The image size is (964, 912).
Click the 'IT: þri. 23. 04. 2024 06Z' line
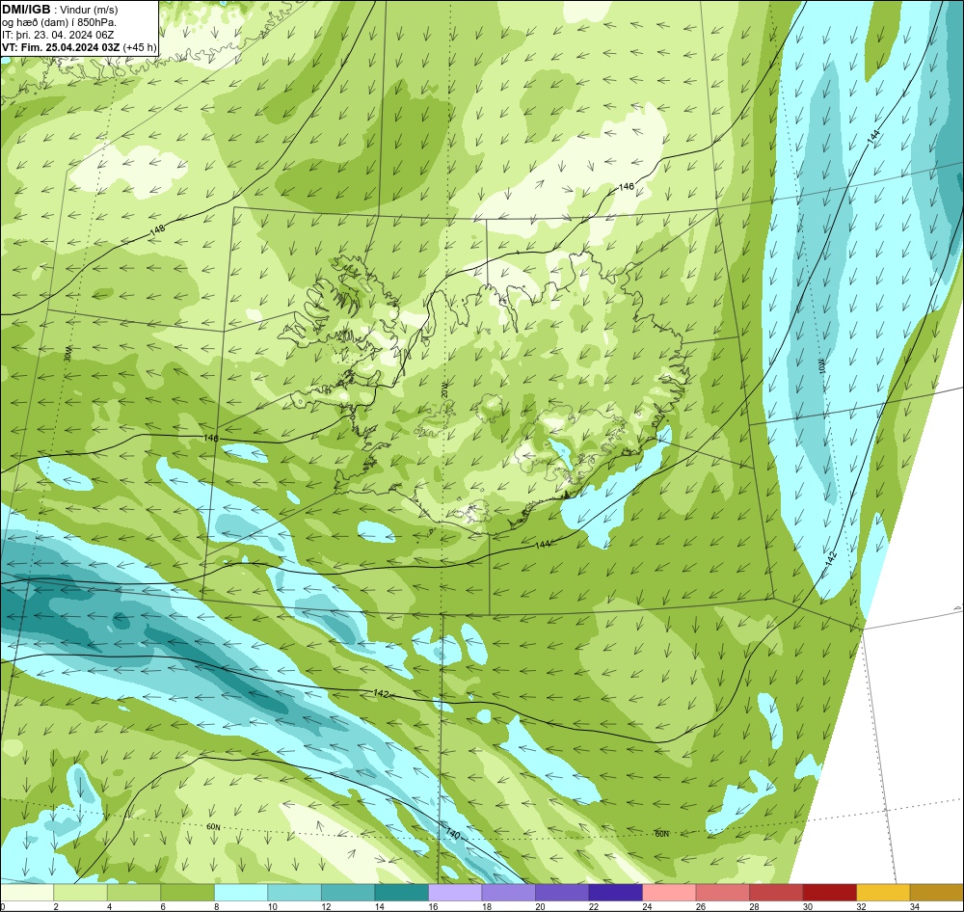[59, 35]
